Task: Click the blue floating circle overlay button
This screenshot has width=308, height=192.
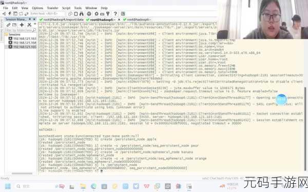Action: (x=281, y=99)
